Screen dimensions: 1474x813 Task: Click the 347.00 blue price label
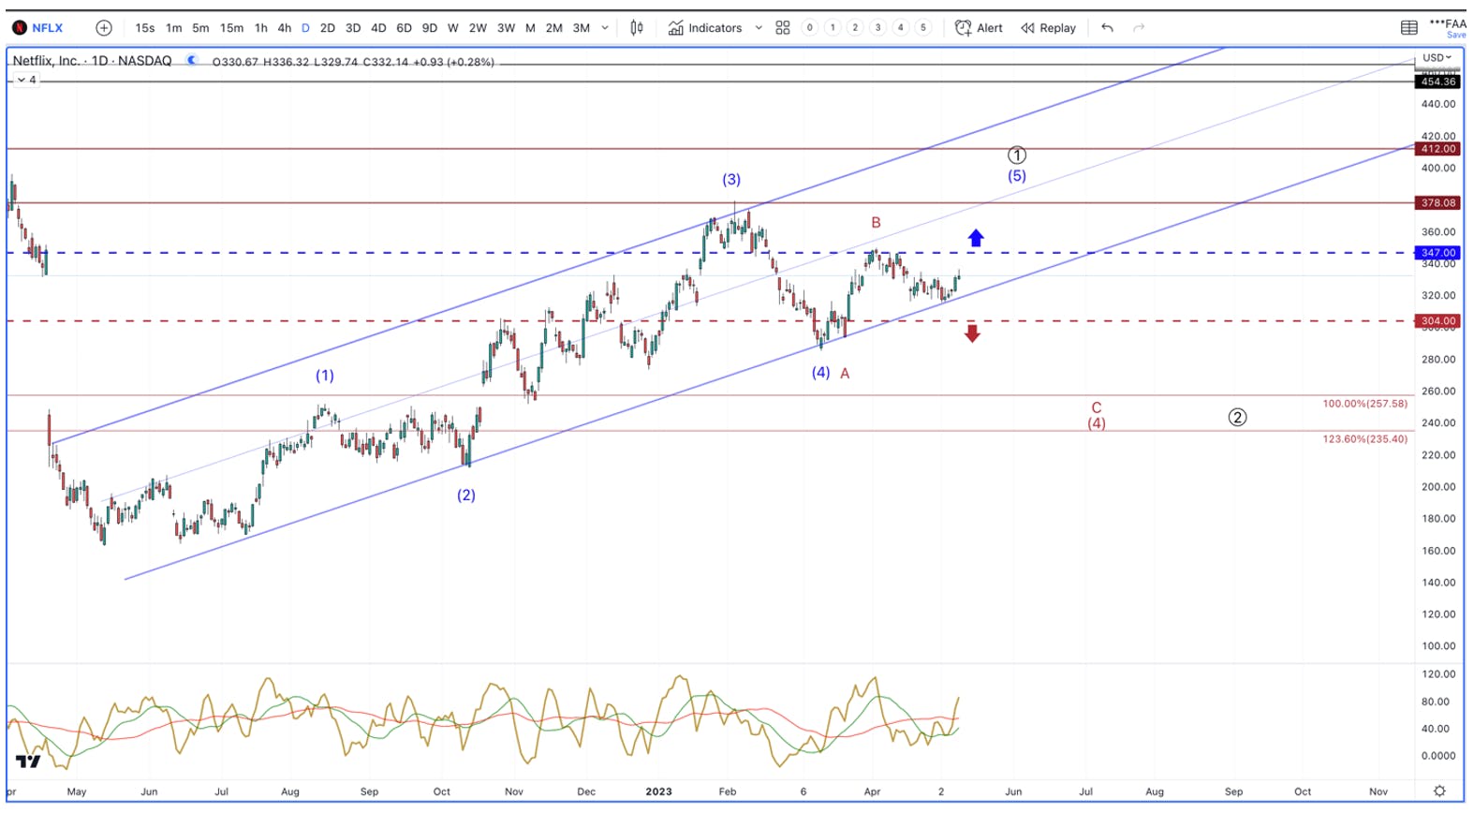1438,253
